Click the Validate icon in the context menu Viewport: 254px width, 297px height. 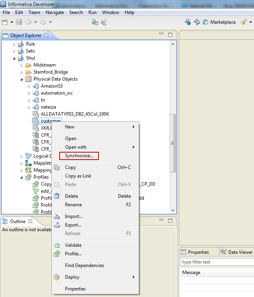click(x=57, y=245)
